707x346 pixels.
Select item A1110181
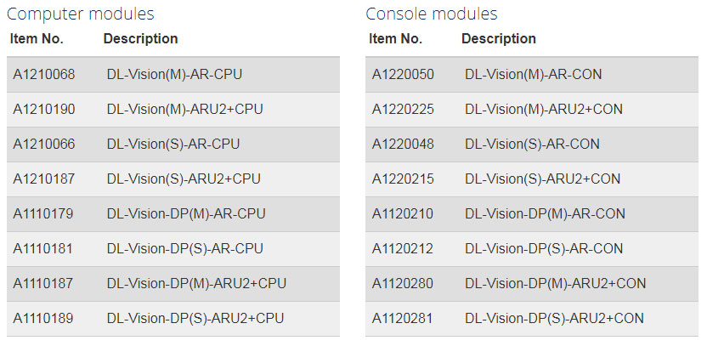tap(42, 248)
